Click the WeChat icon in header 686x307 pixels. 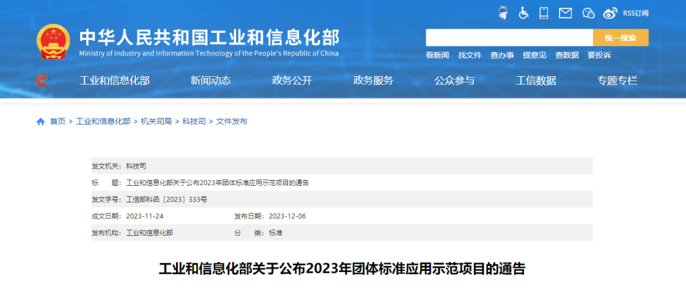coord(588,13)
